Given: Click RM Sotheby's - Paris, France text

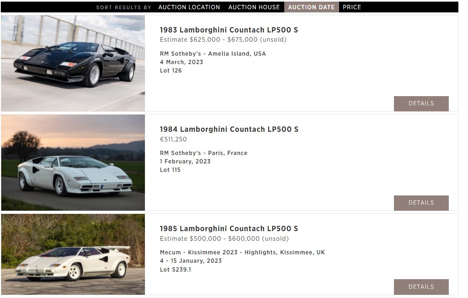Looking at the screenshot, I should click(x=203, y=153).
